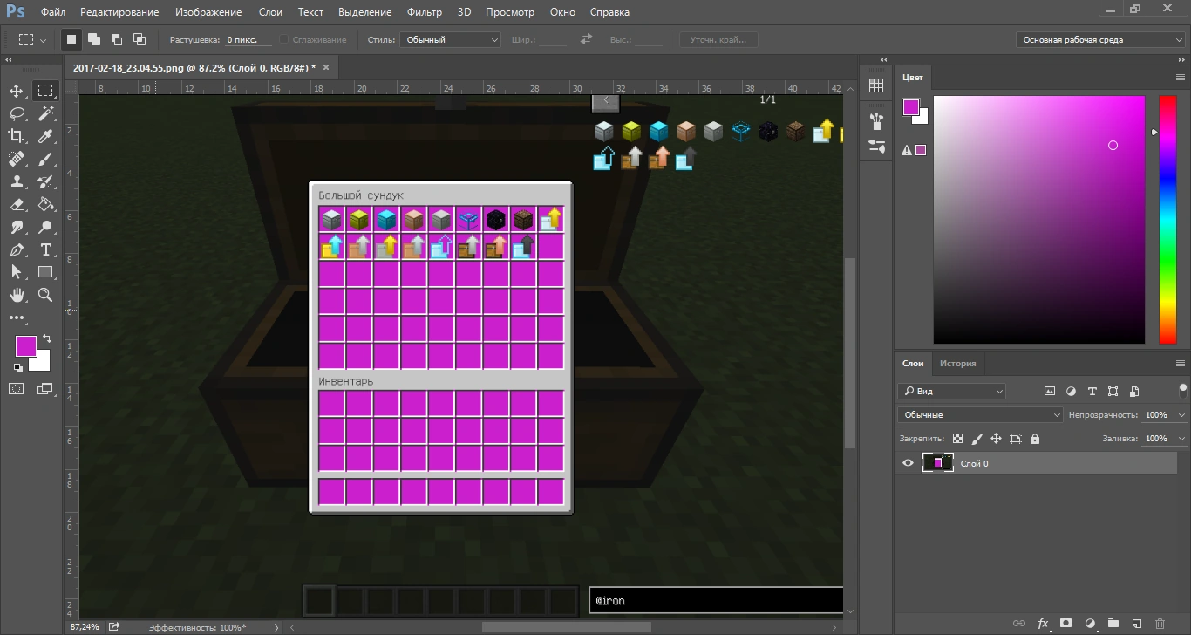Image resolution: width=1191 pixels, height=635 pixels.
Task: Click the fx layer style icon
Action: coord(1043,624)
